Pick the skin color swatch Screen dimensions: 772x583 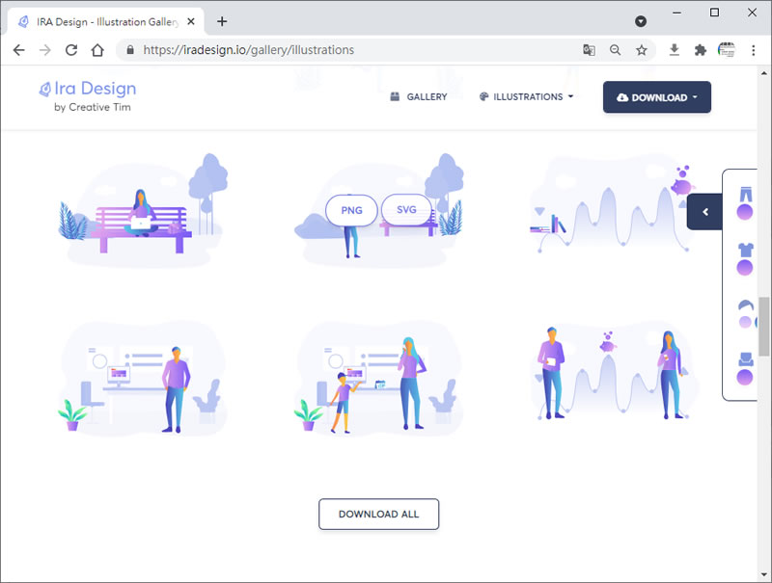(x=744, y=378)
